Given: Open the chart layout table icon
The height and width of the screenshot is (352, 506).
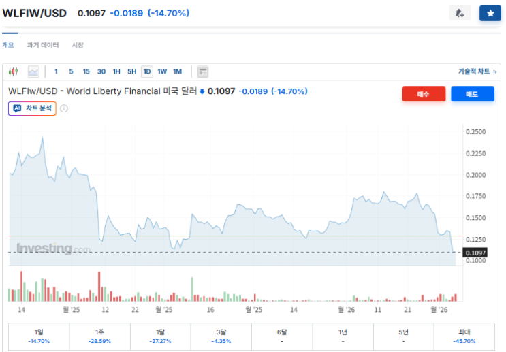Looking at the screenshot, I should pos(203,71).
